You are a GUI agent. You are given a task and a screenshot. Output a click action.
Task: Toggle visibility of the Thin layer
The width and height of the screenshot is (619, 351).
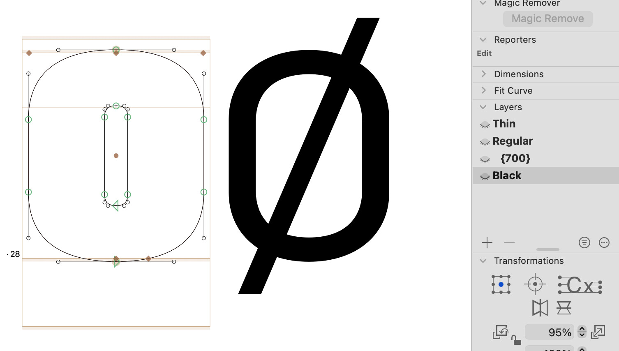(x=485, y=124)
